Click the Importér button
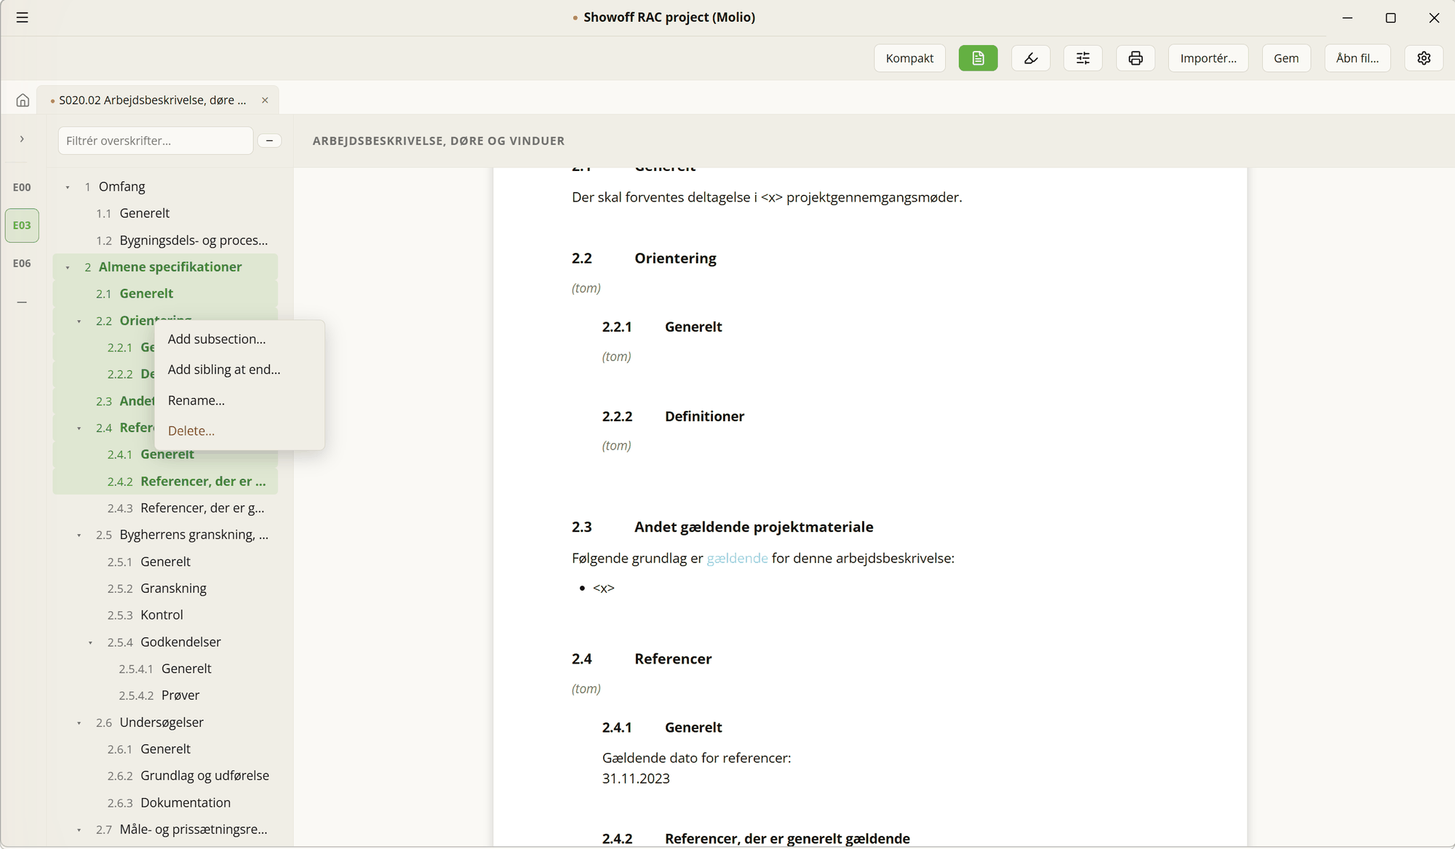1455x849 pixels. (x=1208, y=58)
